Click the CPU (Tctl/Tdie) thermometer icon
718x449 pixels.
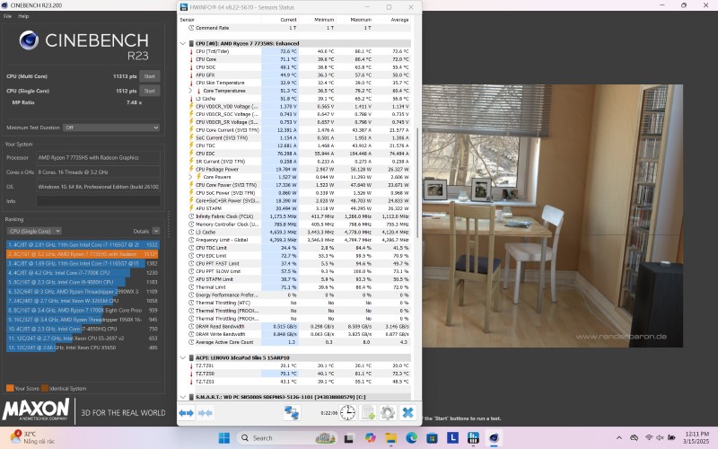[x=191, y=51]
